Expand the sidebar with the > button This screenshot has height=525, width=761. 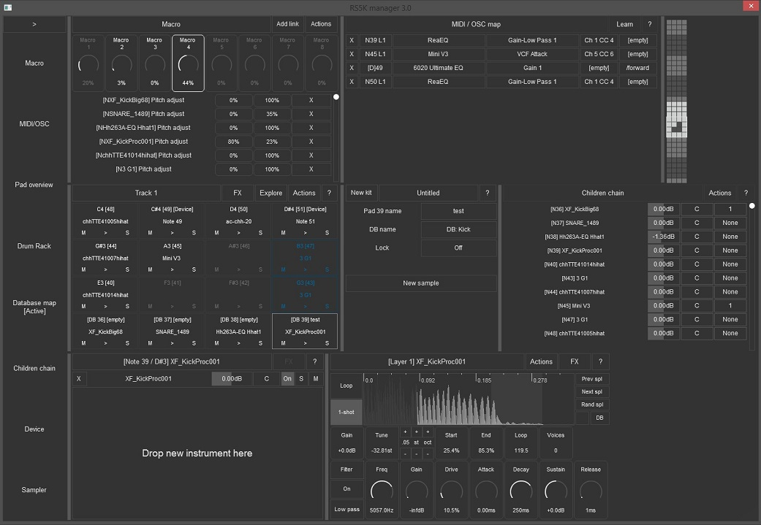click(34, 24)
